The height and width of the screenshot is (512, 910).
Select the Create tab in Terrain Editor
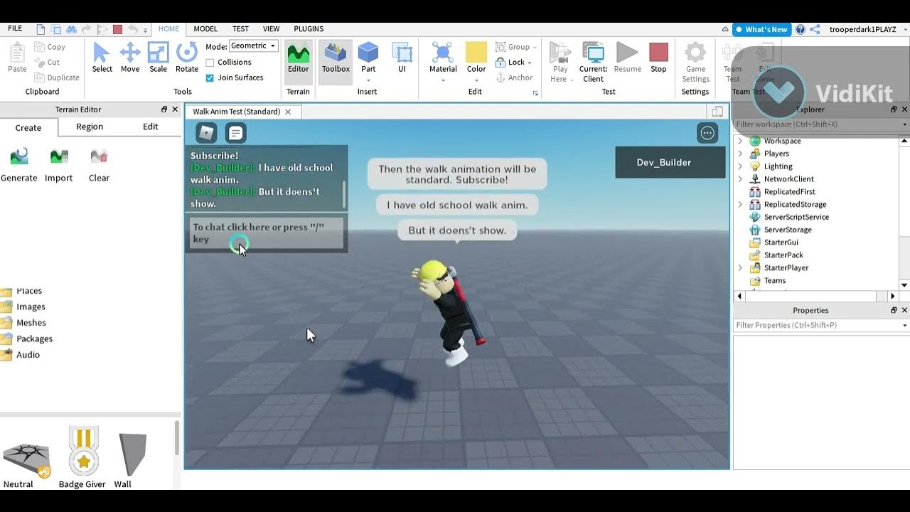tap(28, 127)
